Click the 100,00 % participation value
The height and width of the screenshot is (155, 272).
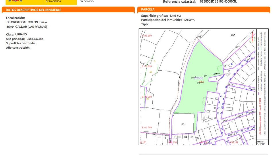point(189,20)
